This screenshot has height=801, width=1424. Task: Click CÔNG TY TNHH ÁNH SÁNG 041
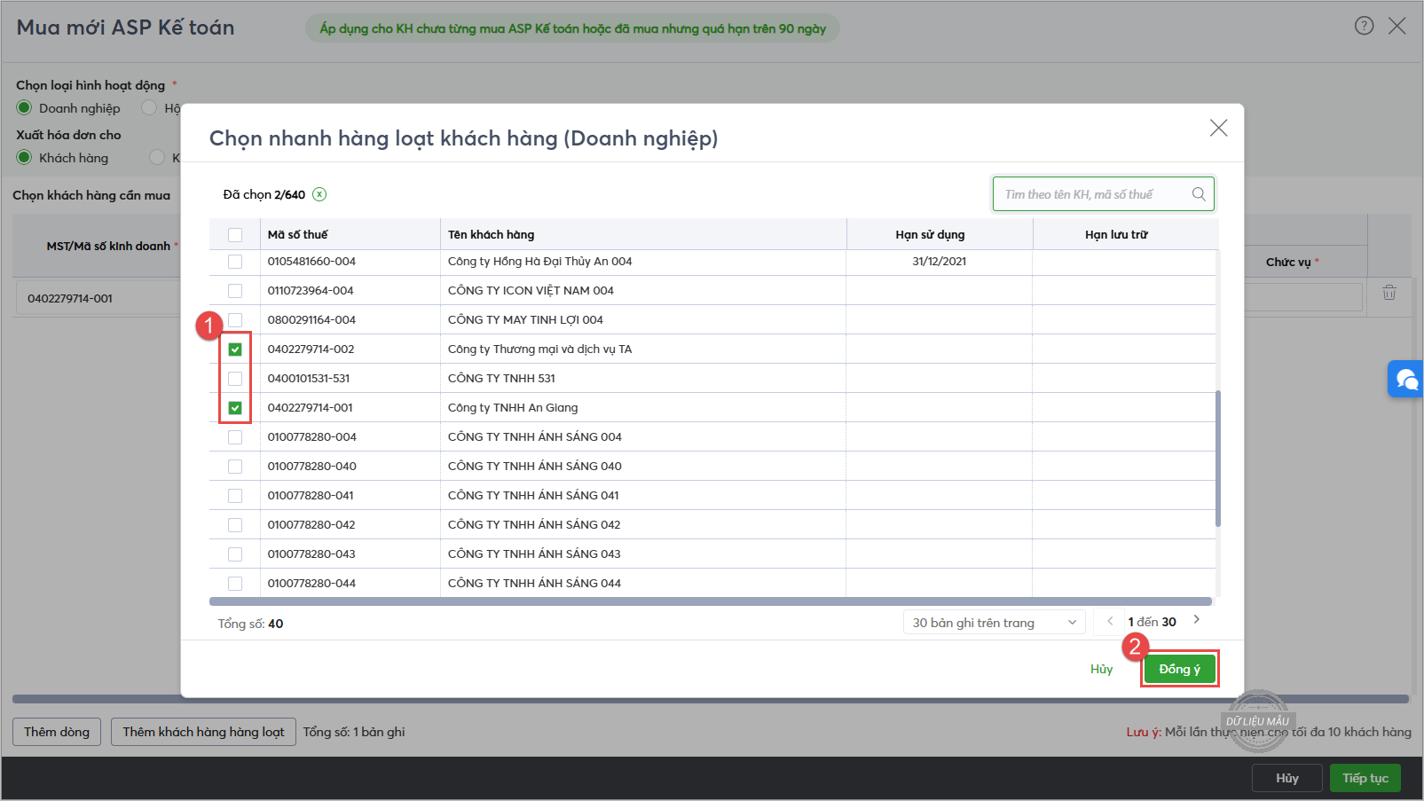click(x=533, y=495)
